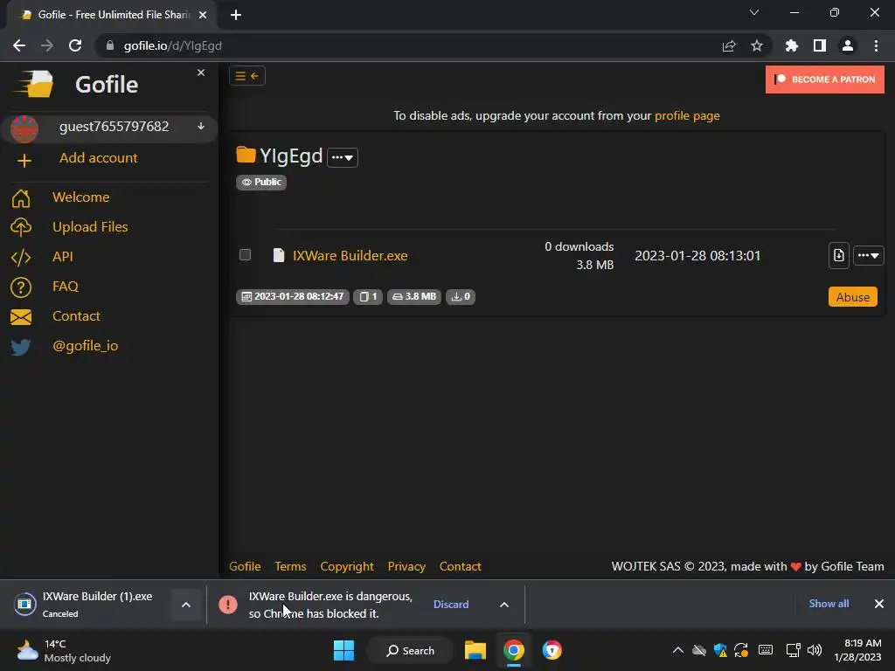Screen dimensions: 895x671
Task: Click the Gofile logo icon
Action: coord(34,85)
